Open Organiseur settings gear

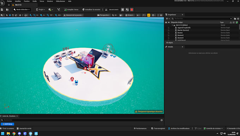coord(238,19)
